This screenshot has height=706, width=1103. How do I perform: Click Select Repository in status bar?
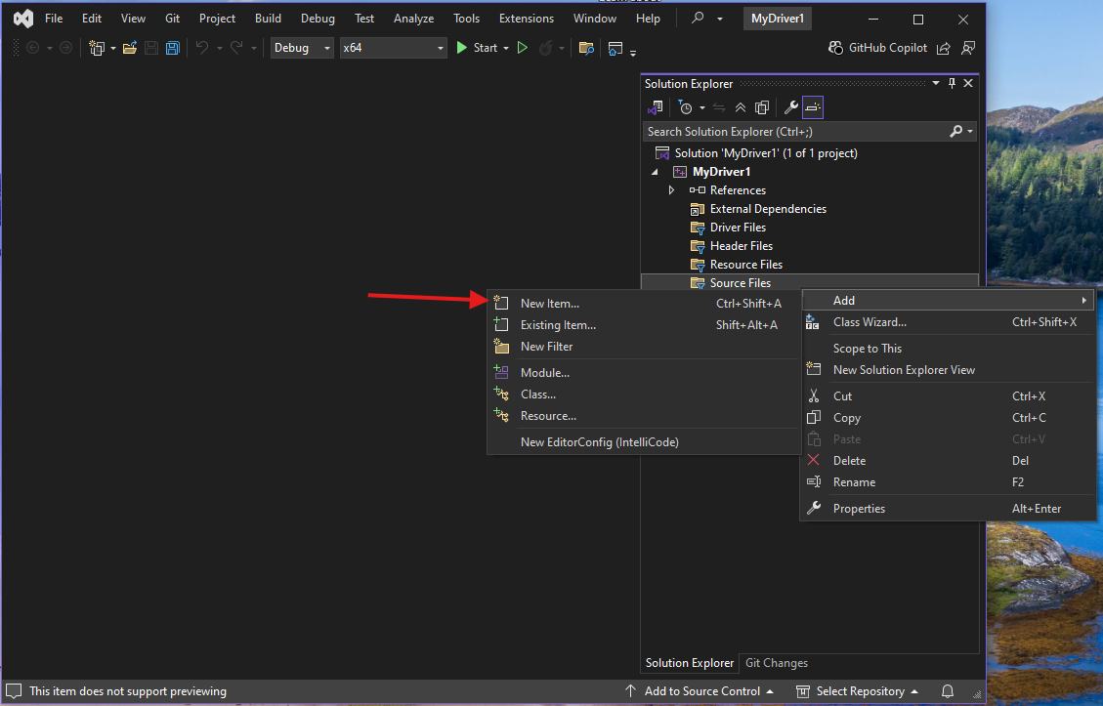[858, 691]
